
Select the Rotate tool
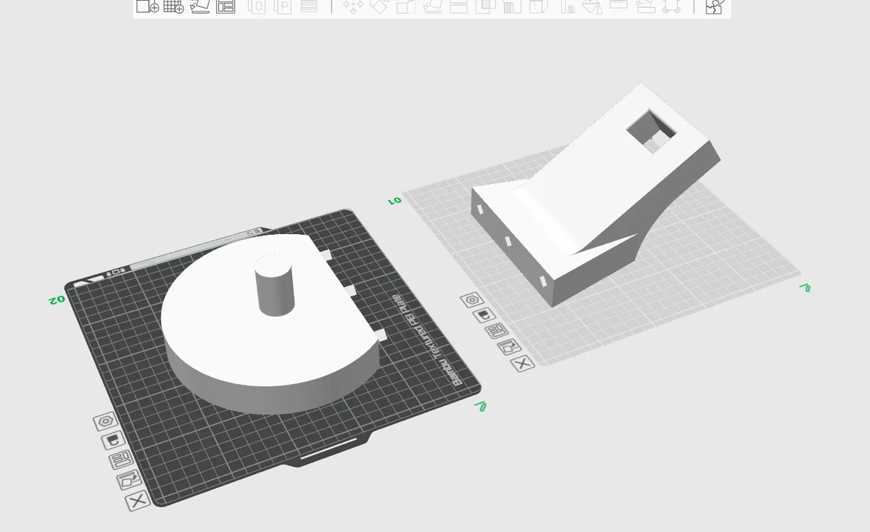[x=378, y=7]
